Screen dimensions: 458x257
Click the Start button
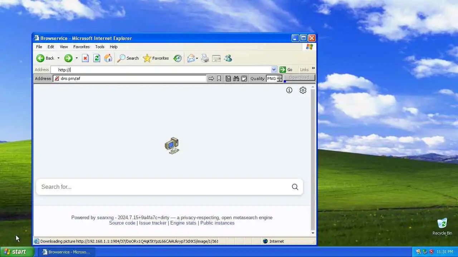[17, 252]
